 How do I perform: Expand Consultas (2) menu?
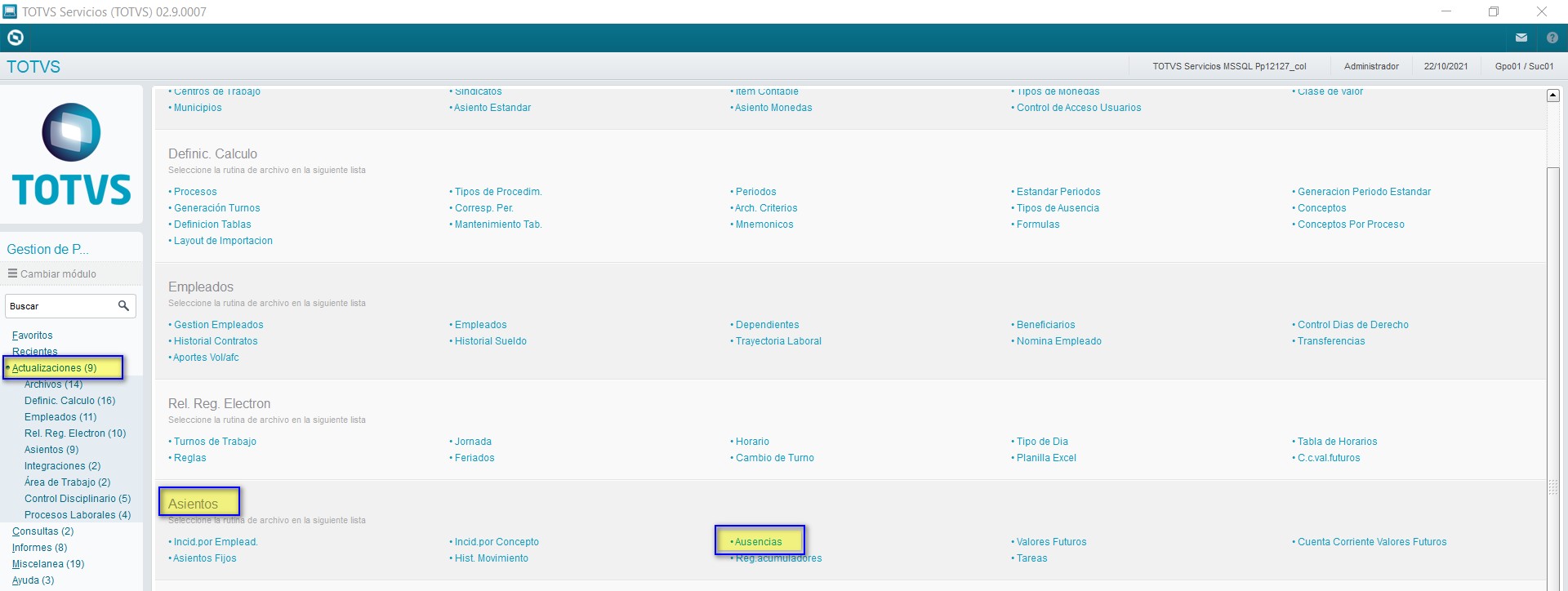pos(42,531)
